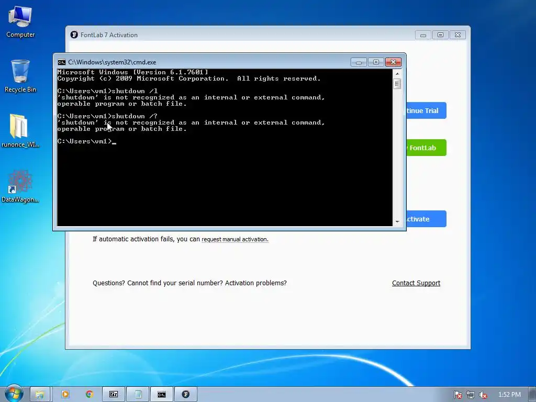Click the FontLab 7 Activation title icon
536x402 pixels.
pos(74,35)
